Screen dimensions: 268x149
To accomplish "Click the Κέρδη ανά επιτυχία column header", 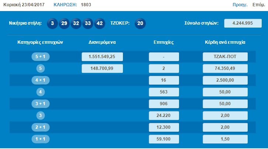I will [x=225, y=42].
